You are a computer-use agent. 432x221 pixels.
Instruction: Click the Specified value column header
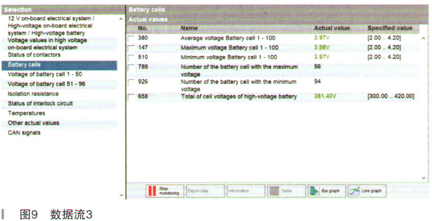[390, 28]
